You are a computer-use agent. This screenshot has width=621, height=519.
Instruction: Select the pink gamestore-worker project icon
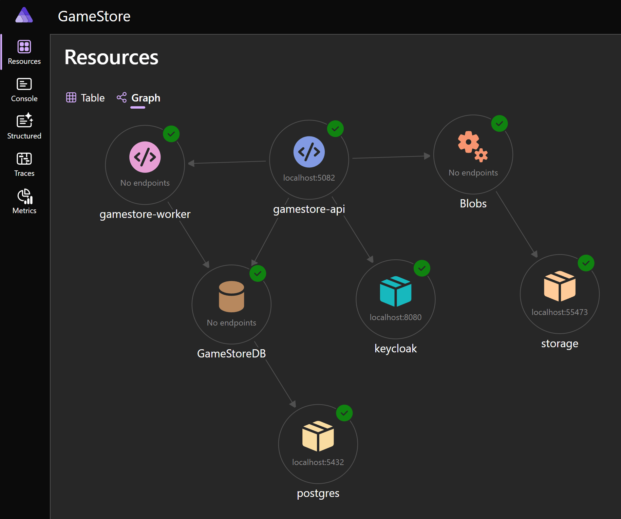(145, 157)
